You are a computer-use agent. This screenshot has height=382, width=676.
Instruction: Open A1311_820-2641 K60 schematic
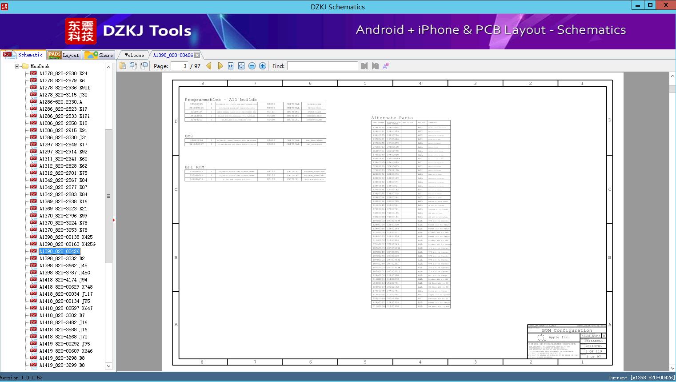(63, 159)
